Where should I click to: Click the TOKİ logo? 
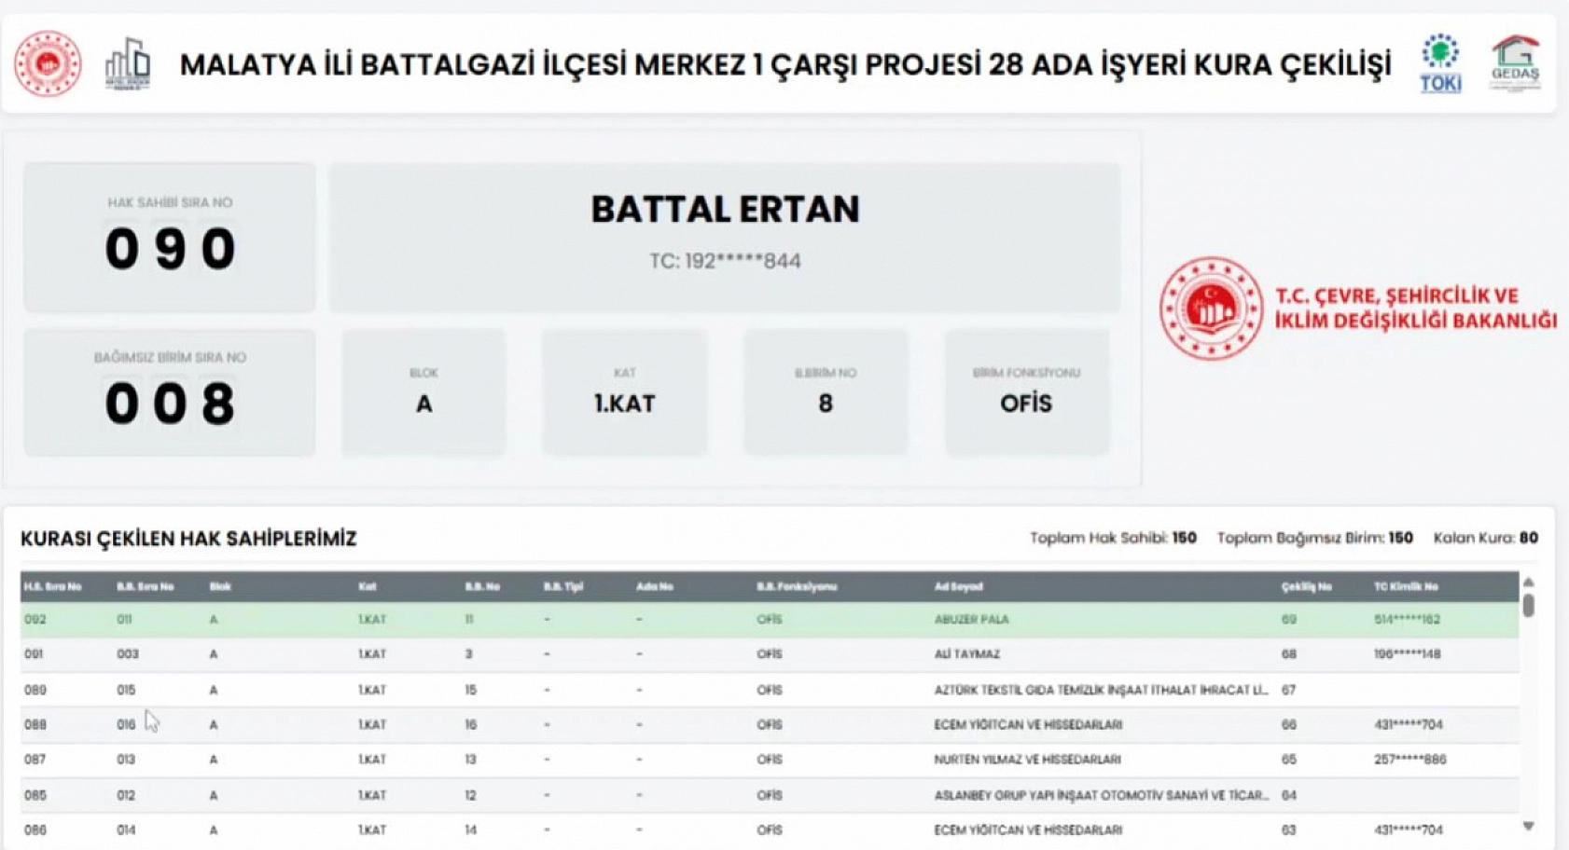pos(1440,63)
